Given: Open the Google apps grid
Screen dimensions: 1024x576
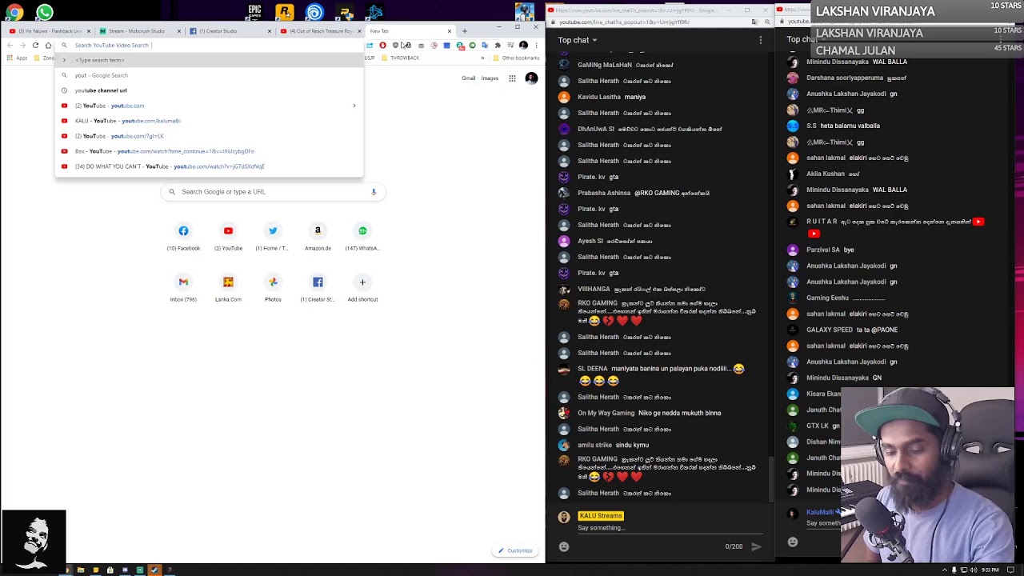Looking at the screenshot, I should coord(512,78).
